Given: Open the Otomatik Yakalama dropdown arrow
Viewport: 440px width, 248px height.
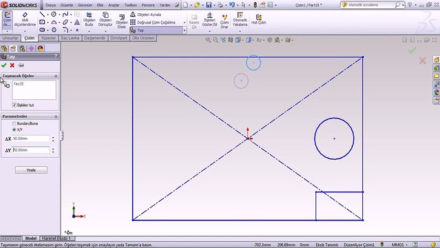Looking at the screenshot, I should pos(240,31).
